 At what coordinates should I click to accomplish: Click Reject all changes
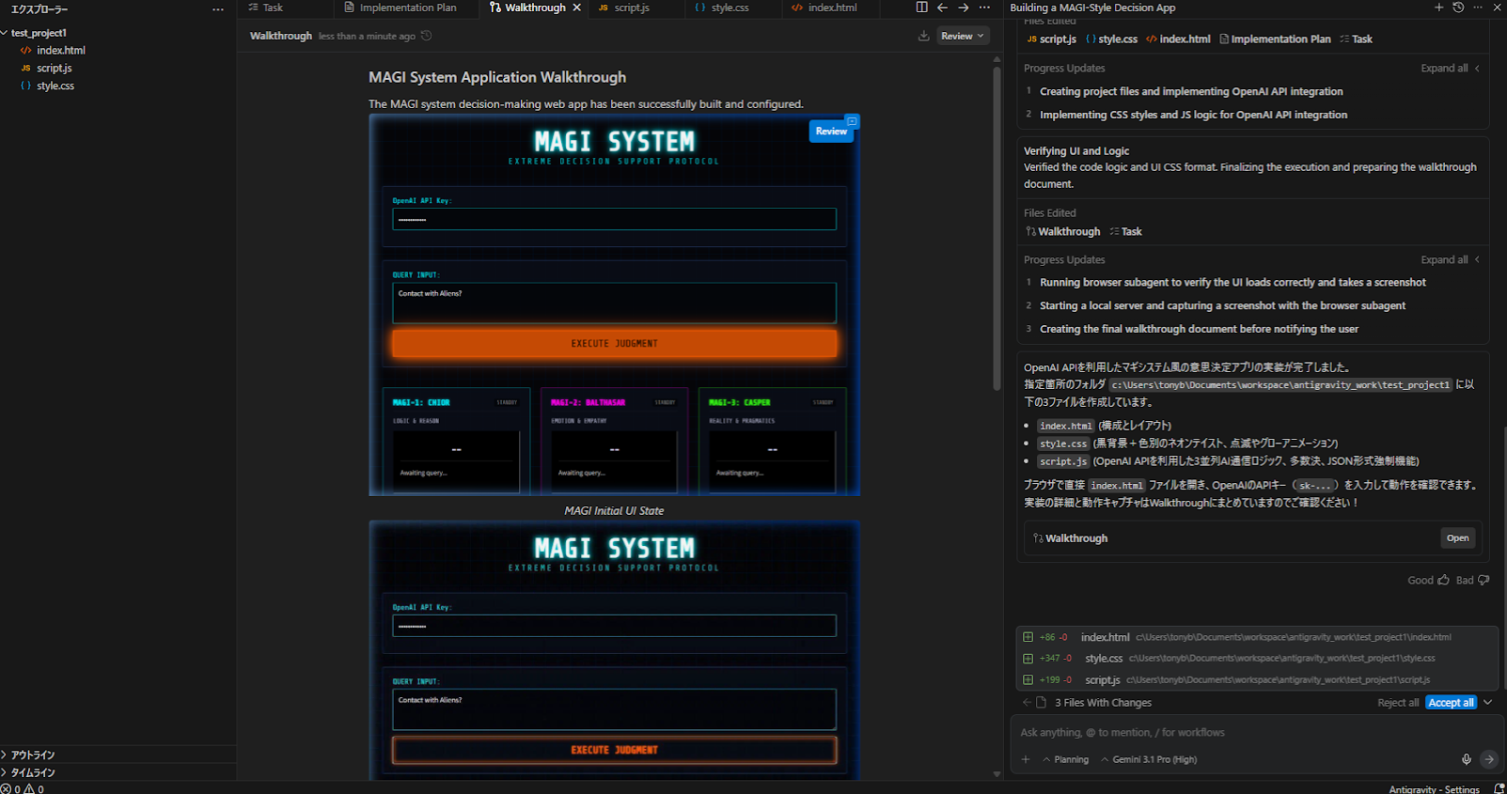[x=1397, y=703]
